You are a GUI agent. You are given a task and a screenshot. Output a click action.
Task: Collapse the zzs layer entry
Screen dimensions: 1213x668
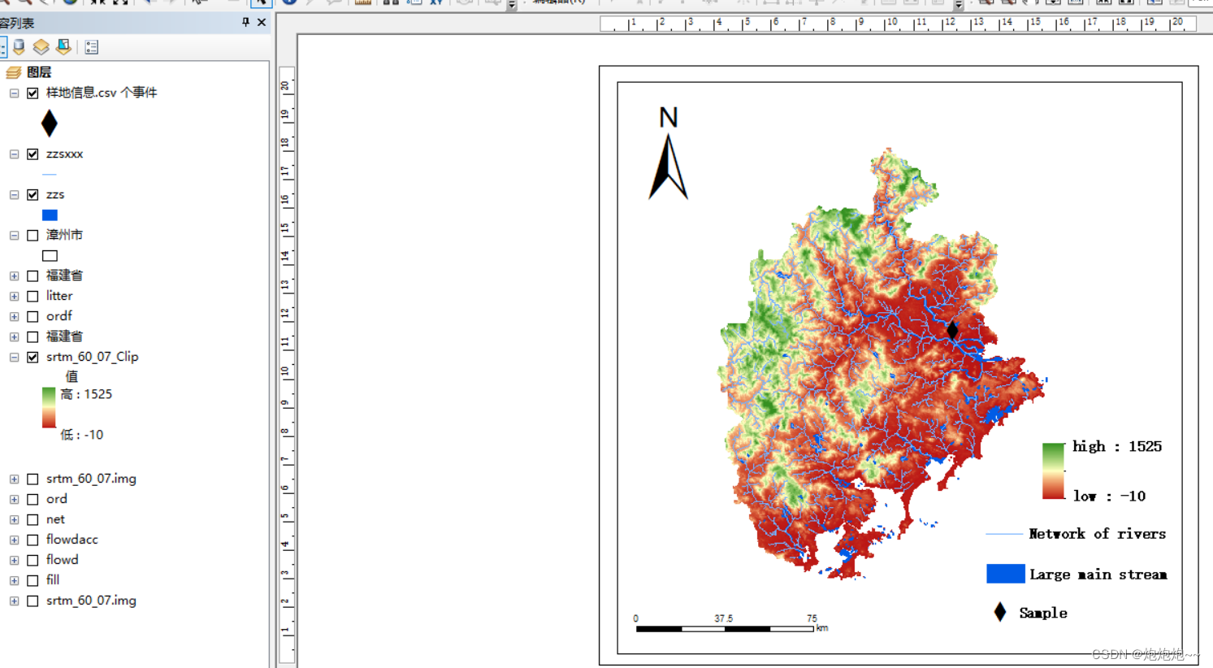[x=14, y=194]
